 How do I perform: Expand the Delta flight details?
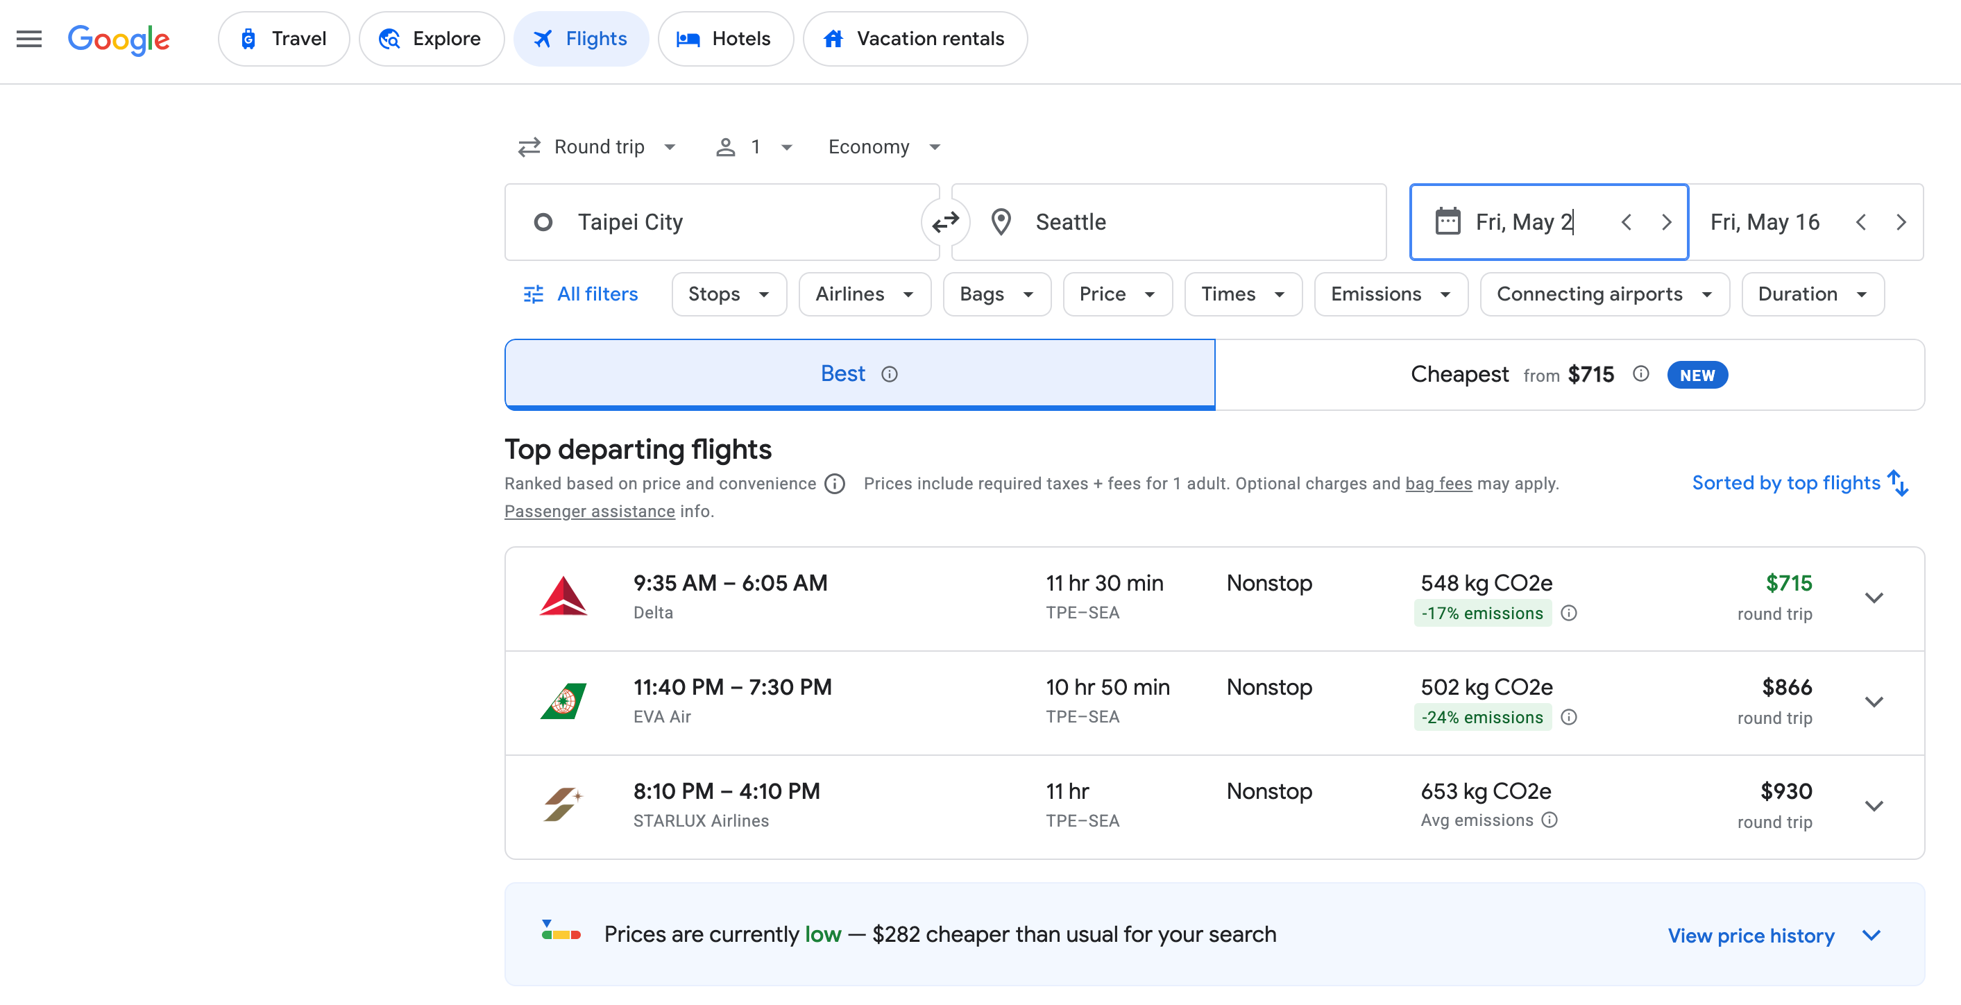1874,598
